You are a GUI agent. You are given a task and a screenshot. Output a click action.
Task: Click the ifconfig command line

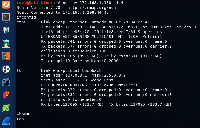point(26,17)
